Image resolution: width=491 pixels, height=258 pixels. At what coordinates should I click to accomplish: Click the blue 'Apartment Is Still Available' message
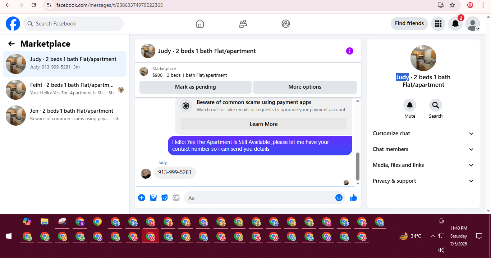tap(260, 145)
